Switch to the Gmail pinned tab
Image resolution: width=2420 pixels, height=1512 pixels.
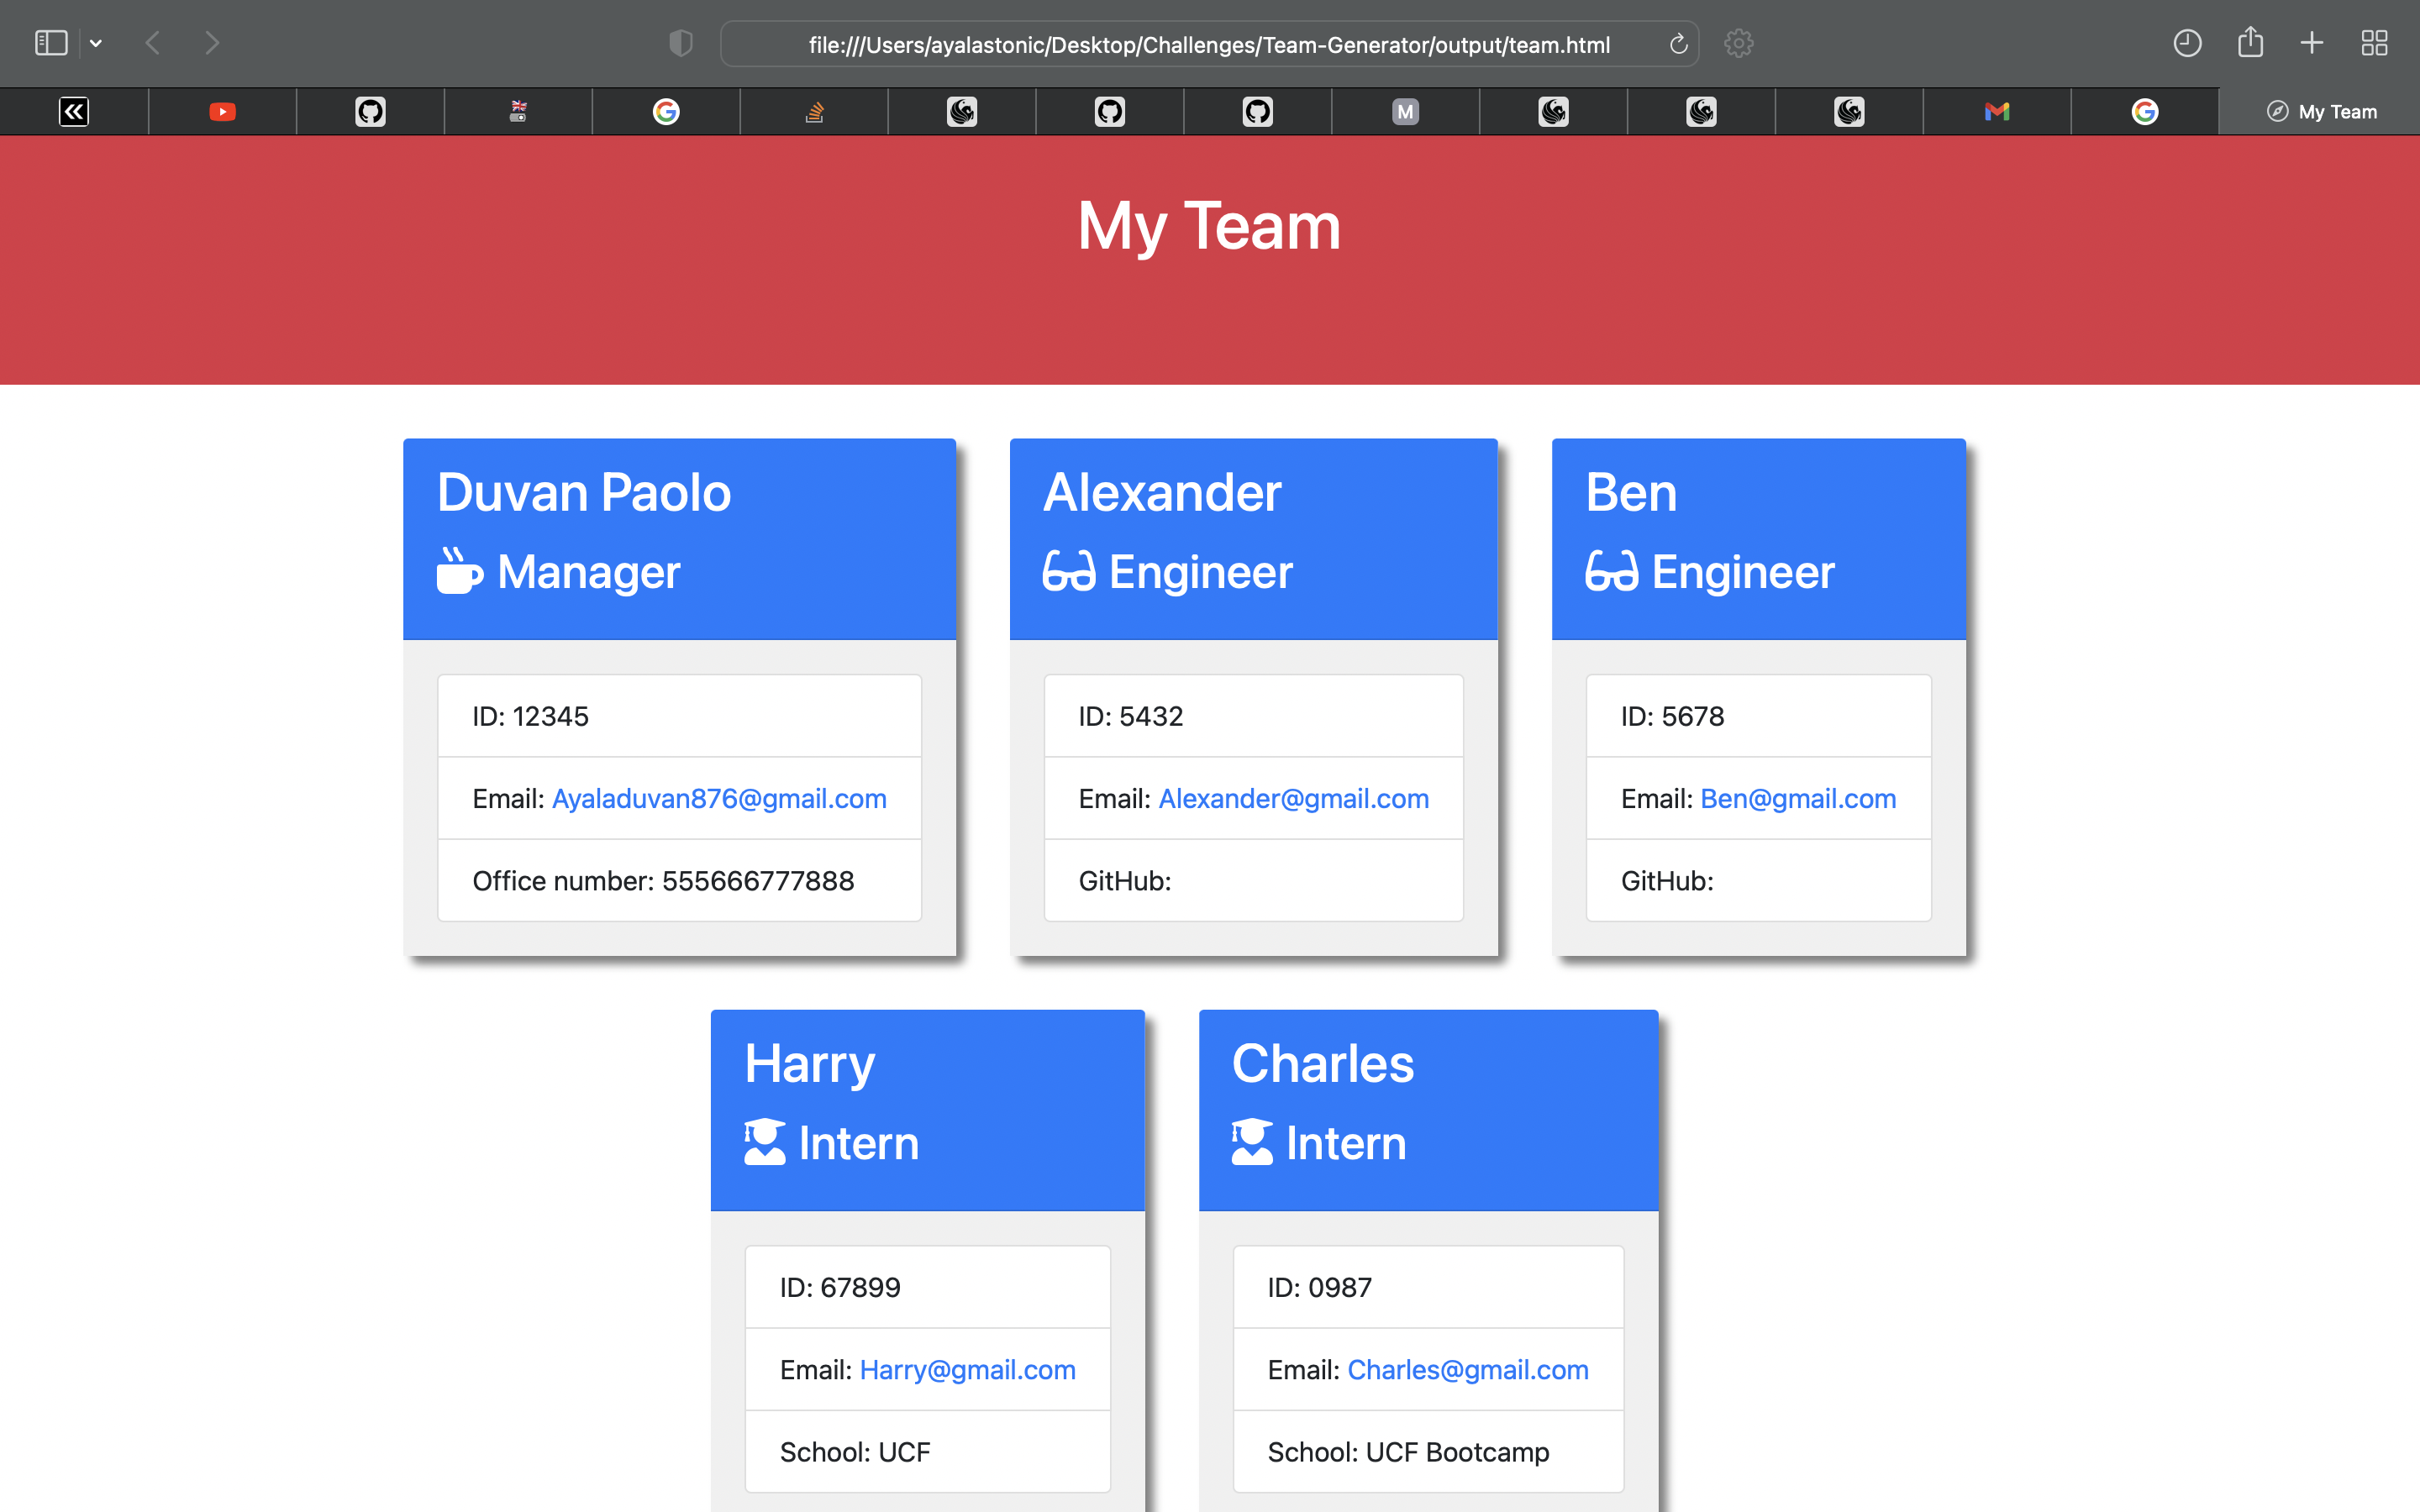pyautogui.click(x=1996, y=111)
